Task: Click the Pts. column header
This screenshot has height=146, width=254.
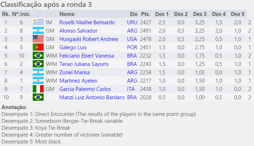Action: pos(146,14)
